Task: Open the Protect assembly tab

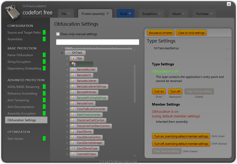Action: tap(95, 14)
